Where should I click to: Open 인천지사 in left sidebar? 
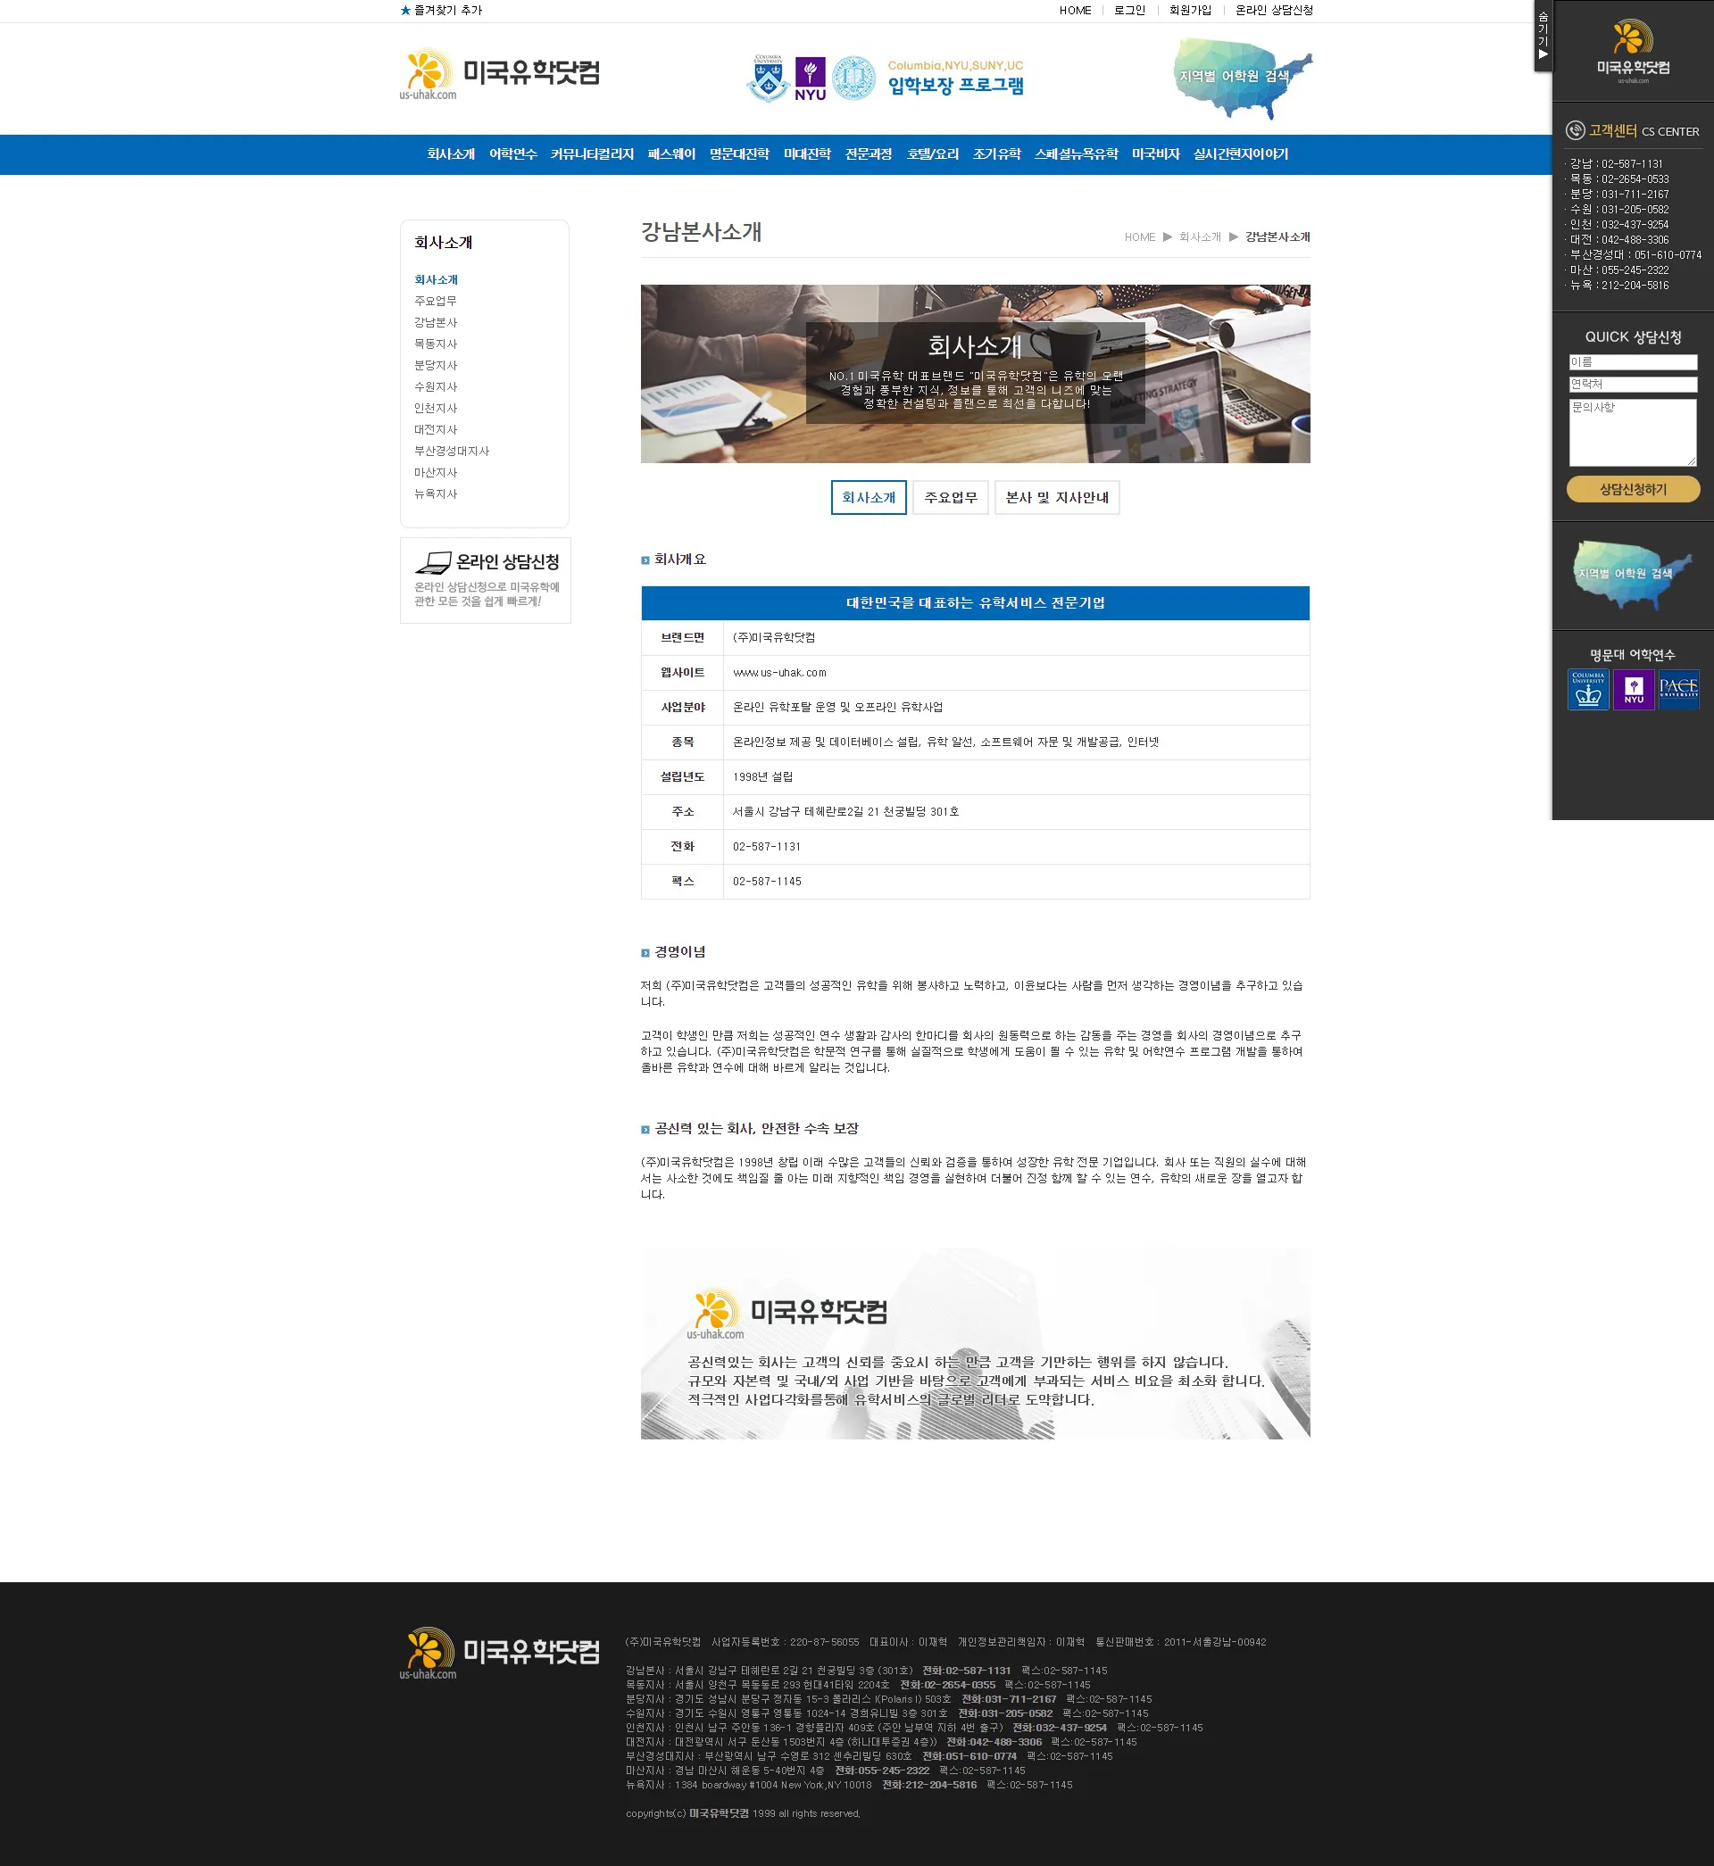click(x=435, y=408)
